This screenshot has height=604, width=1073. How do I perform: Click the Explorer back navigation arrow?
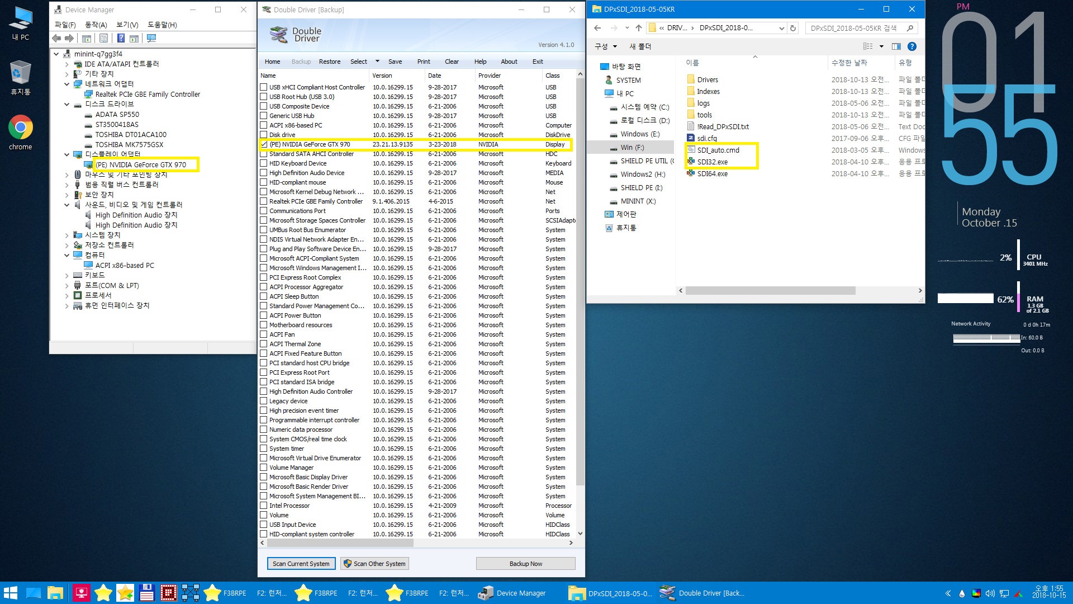click(597, 28)
